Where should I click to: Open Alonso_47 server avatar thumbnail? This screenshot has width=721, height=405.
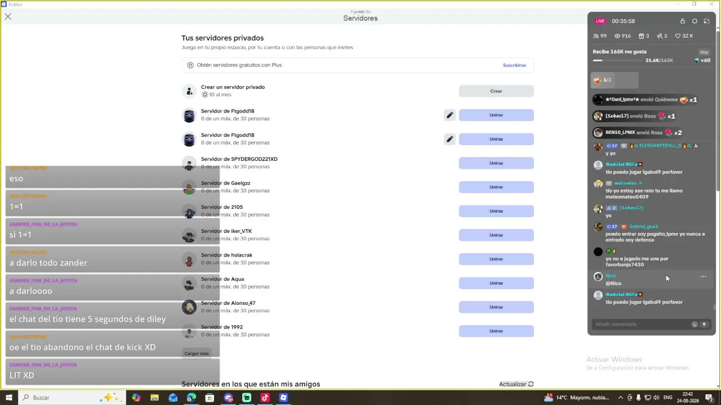pos(189,307)
